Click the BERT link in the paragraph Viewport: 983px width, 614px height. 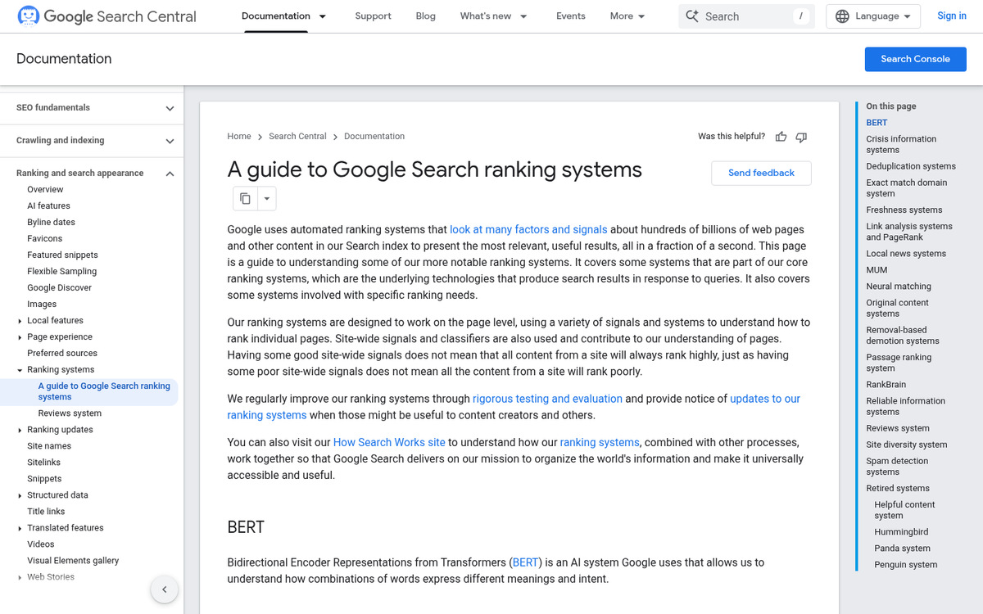526,562
